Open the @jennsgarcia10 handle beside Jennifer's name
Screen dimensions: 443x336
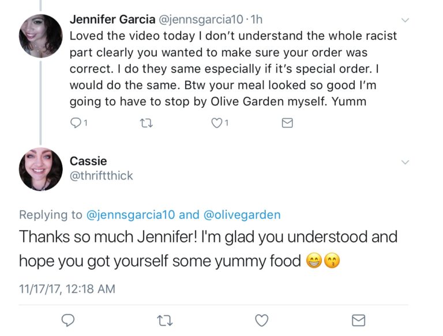pyautogui.click(x=200, y=19)
